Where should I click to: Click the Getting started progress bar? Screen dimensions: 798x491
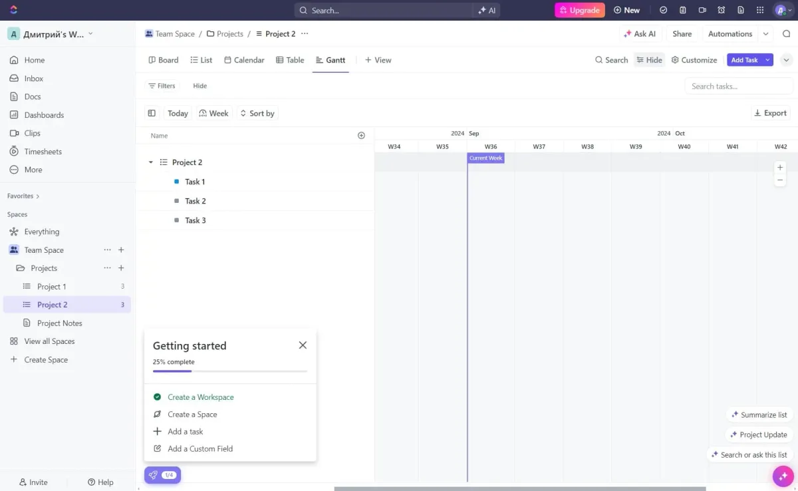tap(229, 371)
